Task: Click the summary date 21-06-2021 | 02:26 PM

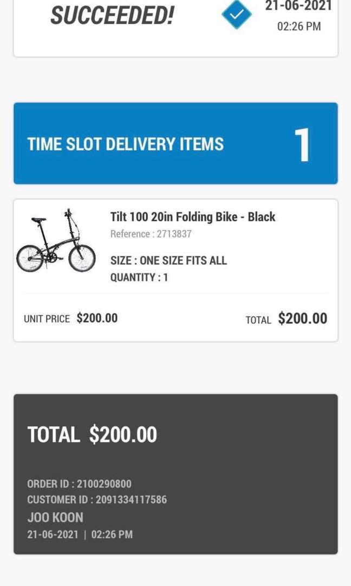Action: pyautogui.click(x=79, y=534)
